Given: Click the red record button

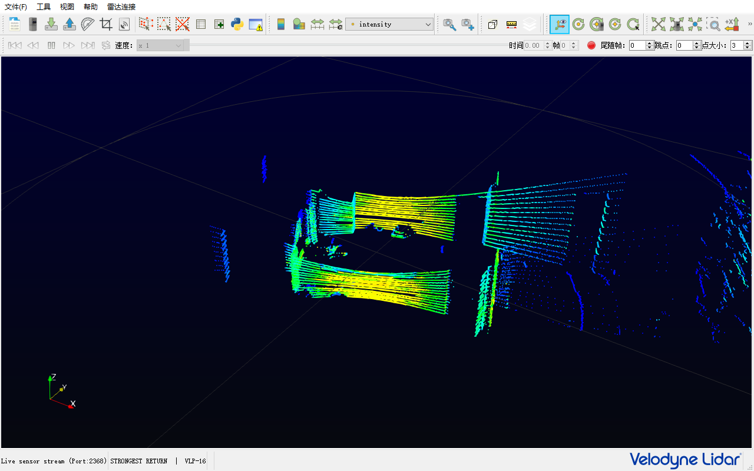Looking at the screenshot, I should (591, 45).
